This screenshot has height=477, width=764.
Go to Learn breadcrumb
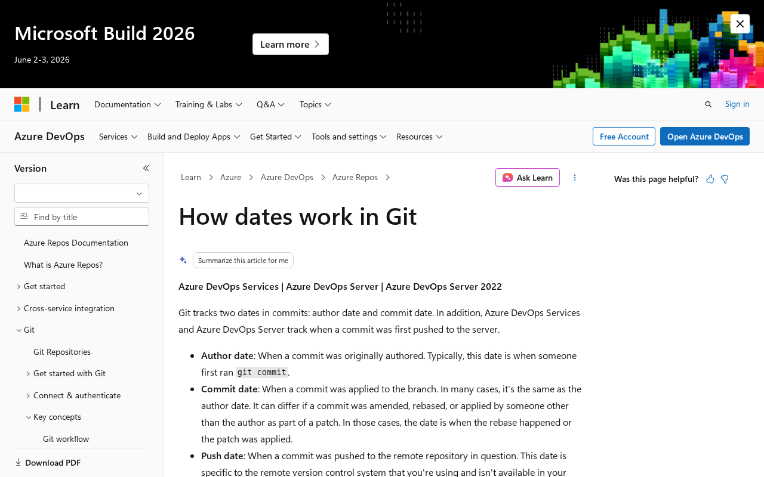click(191, 177)
